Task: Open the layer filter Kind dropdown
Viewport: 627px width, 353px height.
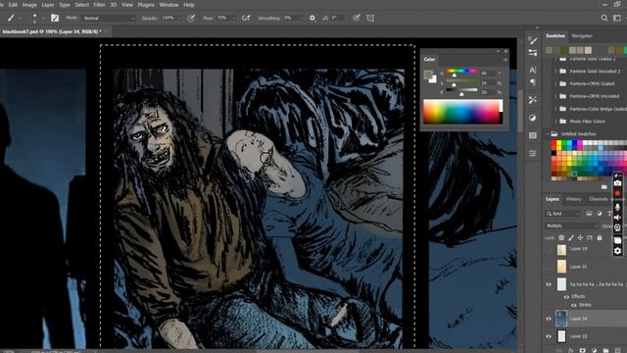Action: click(x=562, y=214)
